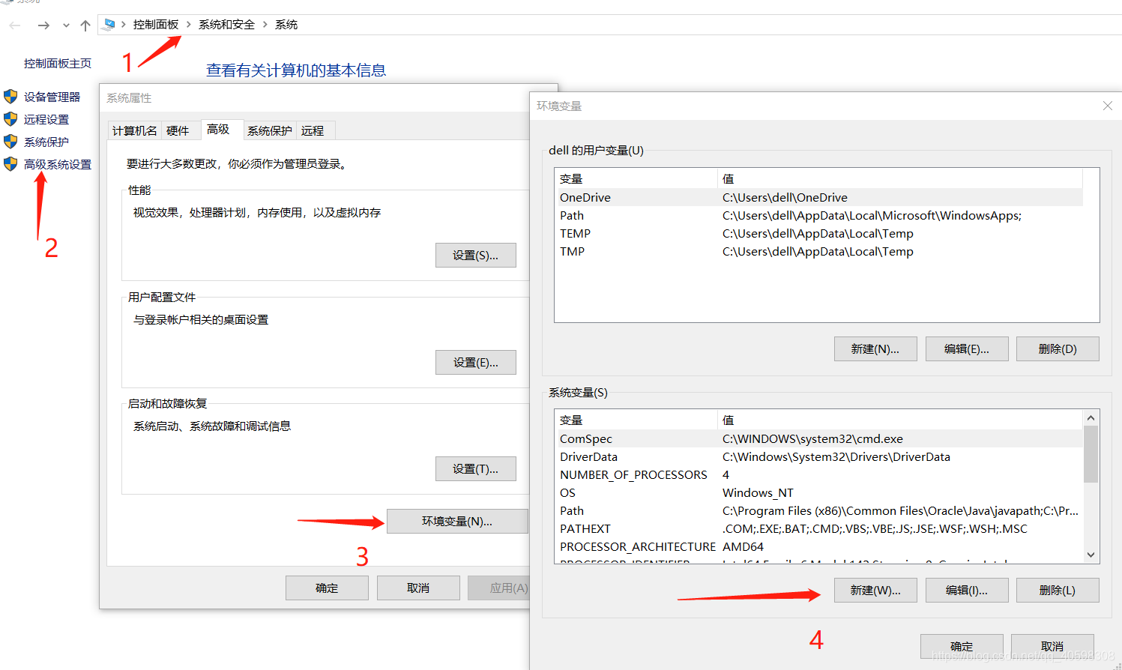Close the 环境变量 dialog
This screenshot has height=670, width=1122.
tap(1108, 106)
